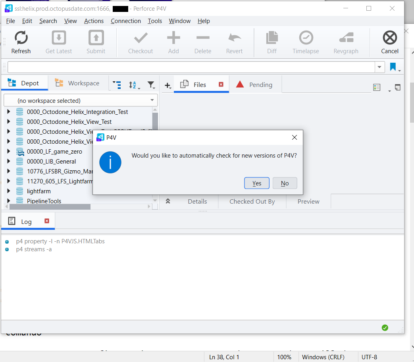The width and height of the screenshot is (414, 362).
Task: Close the Files tab with red X
Action: tap(221, 85)
